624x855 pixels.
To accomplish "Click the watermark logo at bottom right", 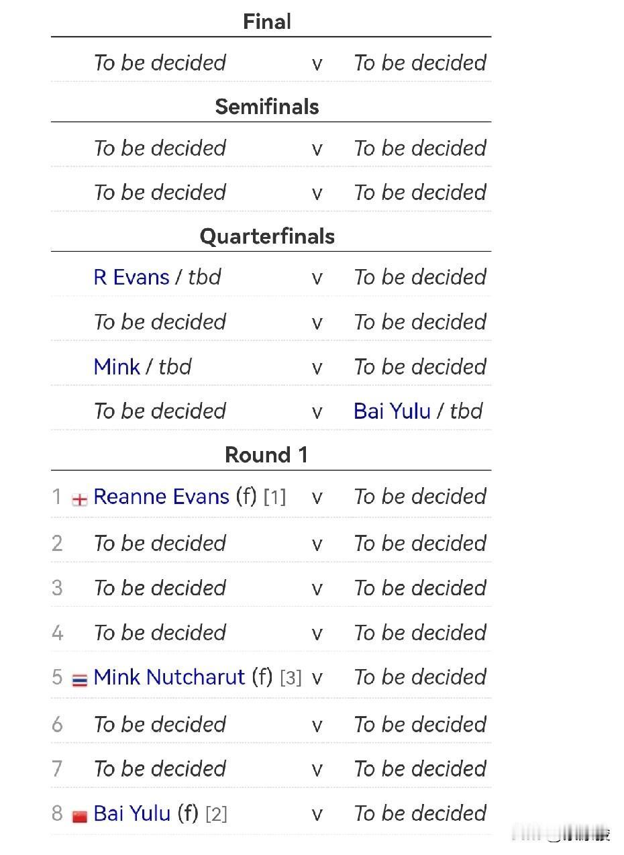I will click(x=577, y=835).
